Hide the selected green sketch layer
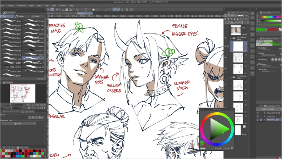This screenshot has width=282, height=159. click(225, 46)
